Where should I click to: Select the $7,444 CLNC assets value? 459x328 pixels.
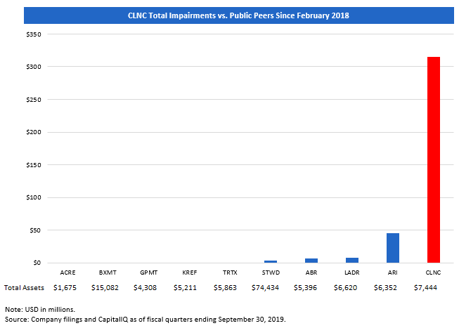(433, 288)
